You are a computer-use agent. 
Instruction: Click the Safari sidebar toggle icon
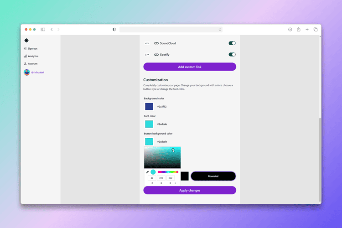coord(43,30)
